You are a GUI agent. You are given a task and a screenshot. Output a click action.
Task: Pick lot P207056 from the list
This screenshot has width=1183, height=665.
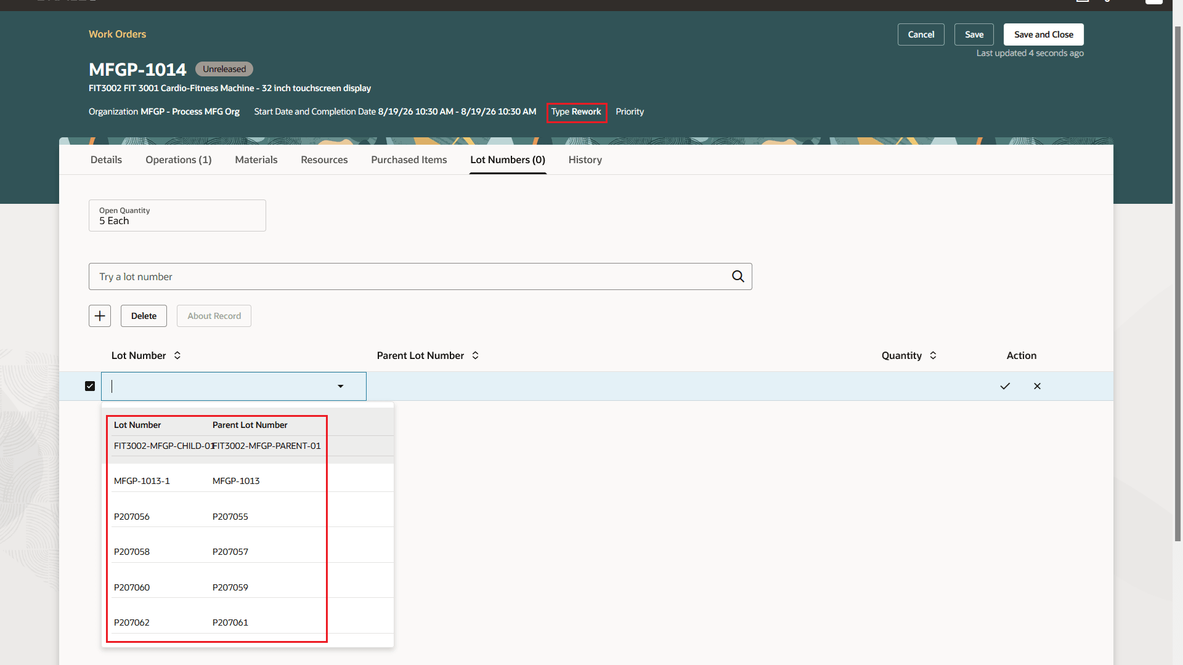click(x=132, y=517)
